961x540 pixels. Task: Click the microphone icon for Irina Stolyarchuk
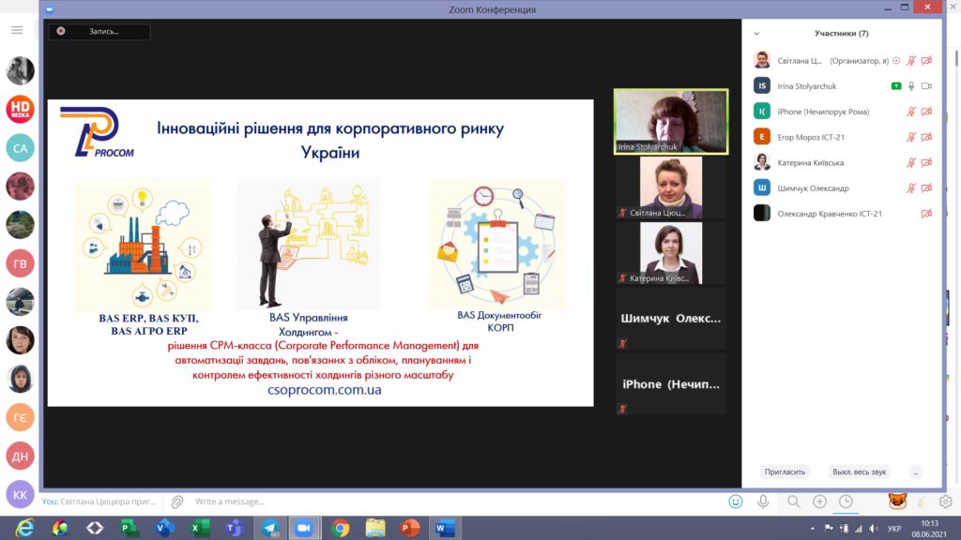coord(911,86)
